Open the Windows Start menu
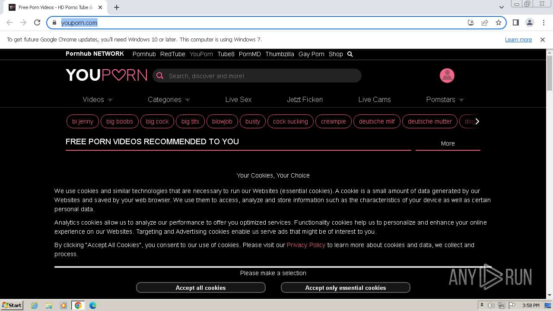Screen dimensions: 553x311 [12, 305]
